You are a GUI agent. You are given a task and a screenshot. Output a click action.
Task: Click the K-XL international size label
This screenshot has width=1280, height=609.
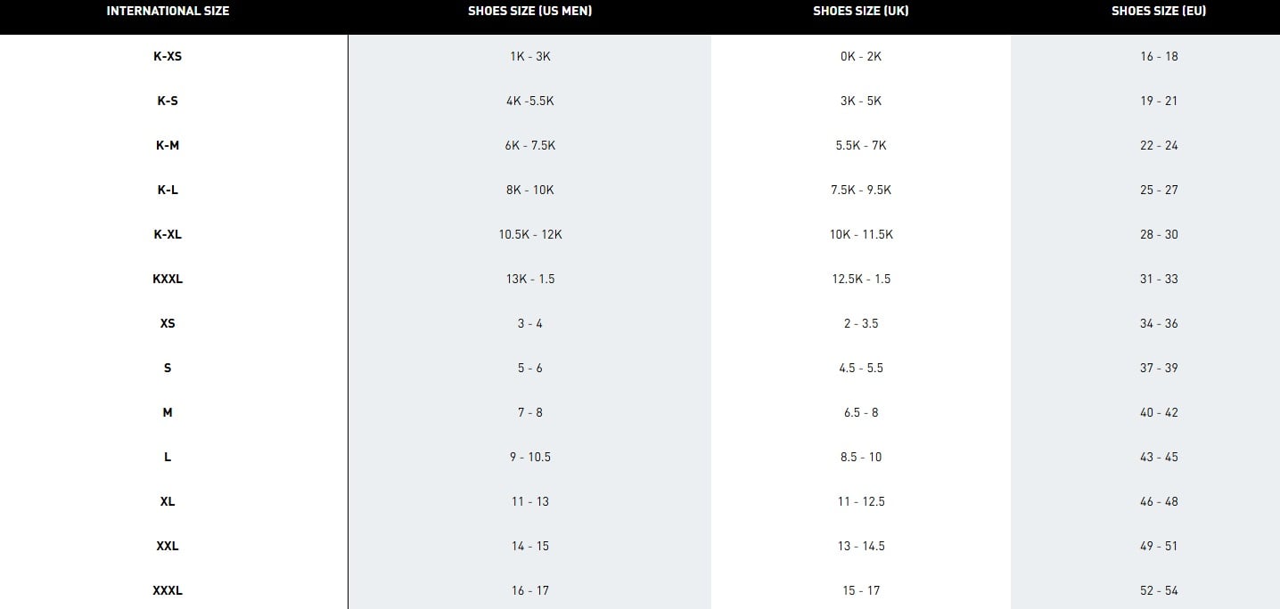tap(168, 234)
